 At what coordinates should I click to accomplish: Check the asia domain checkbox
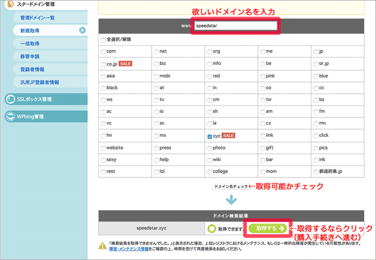pos(103,76)
